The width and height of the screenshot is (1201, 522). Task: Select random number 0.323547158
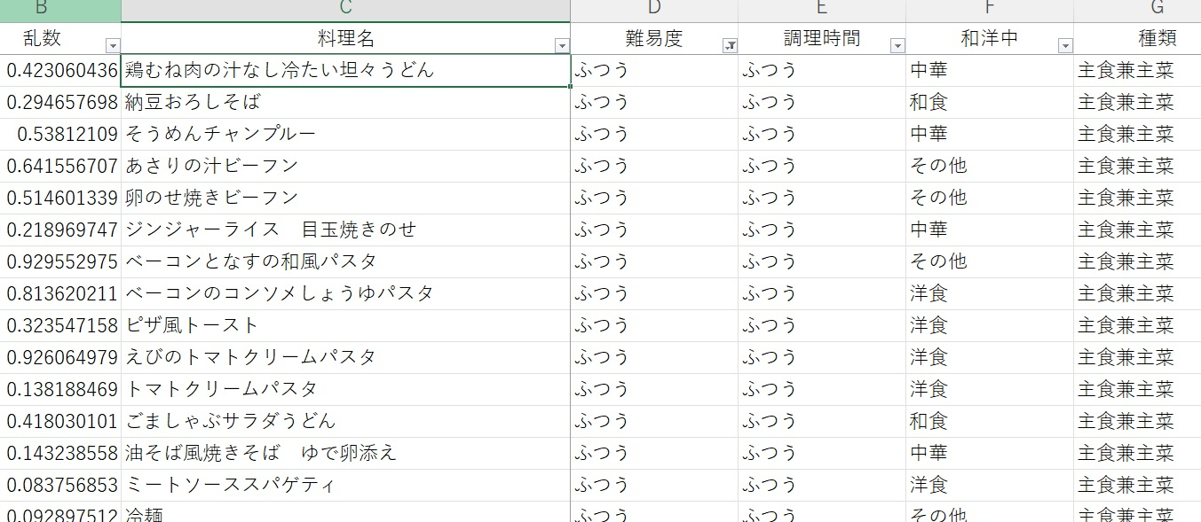60,326
